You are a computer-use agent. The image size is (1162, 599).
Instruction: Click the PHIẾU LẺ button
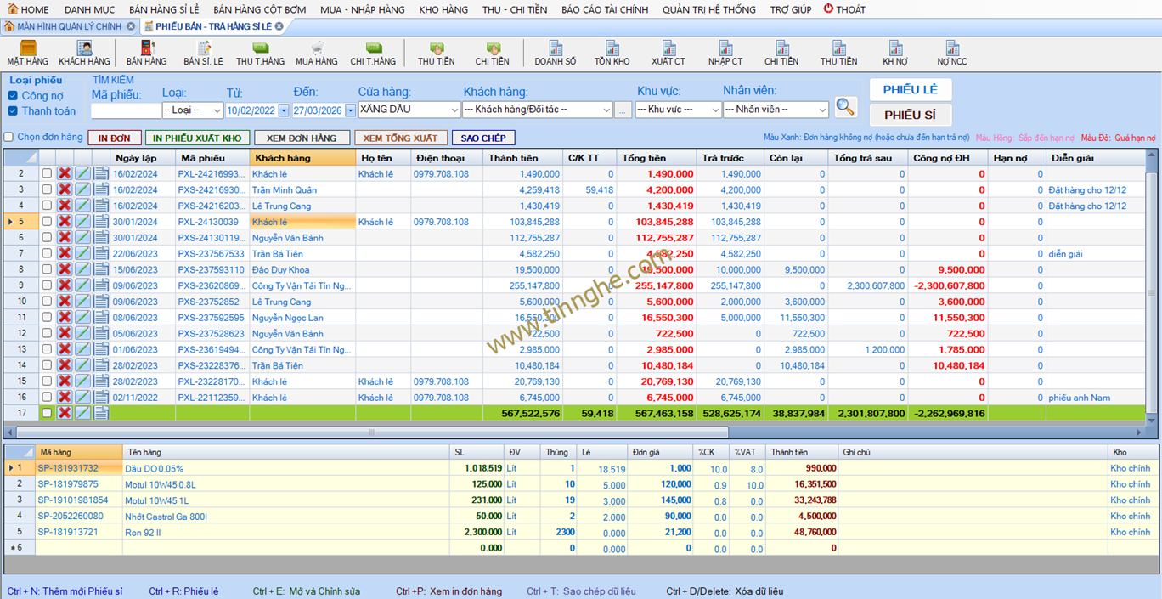pyautogui.click(x=910, y=90)
